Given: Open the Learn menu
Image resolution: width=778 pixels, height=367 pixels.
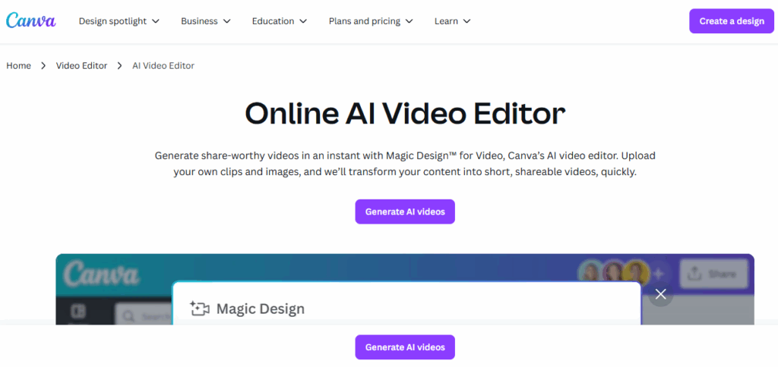Looking at the screenshot, I should 453,21.
